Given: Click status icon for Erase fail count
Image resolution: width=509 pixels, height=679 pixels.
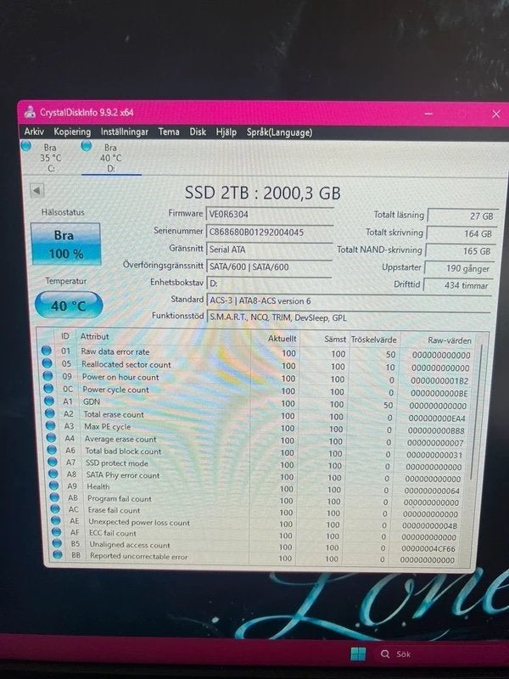Looking at the screenshot, I should coord(55,509).
